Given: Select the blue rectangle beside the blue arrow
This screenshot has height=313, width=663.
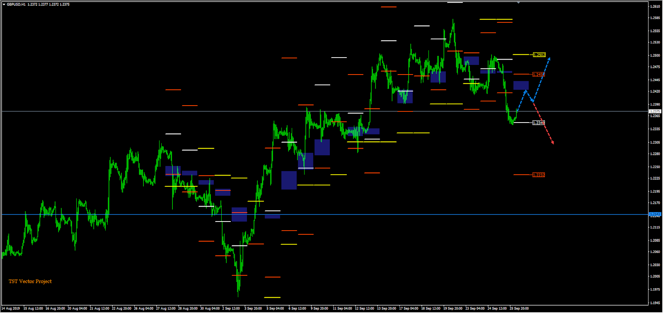Looking at the screenshot, I should tap(521, 86).
